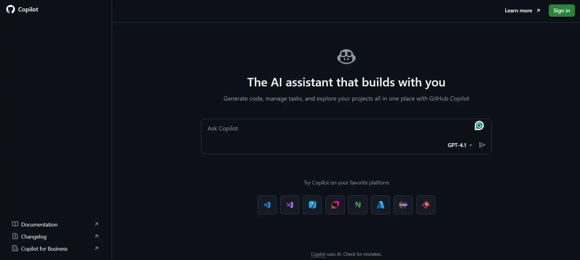Expand the GPT-4.1 model dropdown
This screenshot has height=260, width=580.
(x=460, y=145)
